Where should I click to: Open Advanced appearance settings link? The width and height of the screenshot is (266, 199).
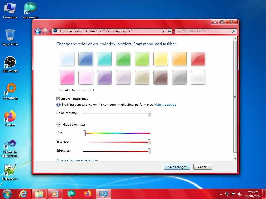click(77, 160)
